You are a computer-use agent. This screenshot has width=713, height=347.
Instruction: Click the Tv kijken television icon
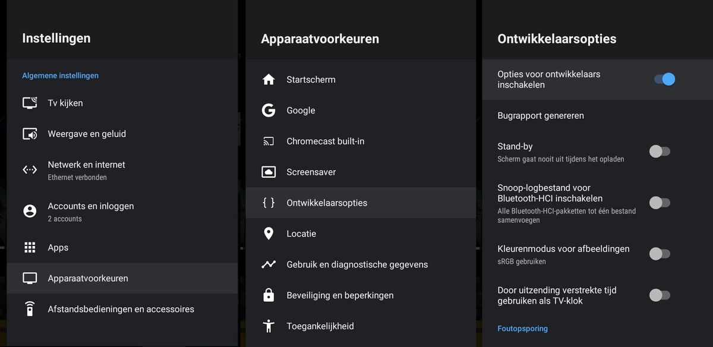click(30, 102)
